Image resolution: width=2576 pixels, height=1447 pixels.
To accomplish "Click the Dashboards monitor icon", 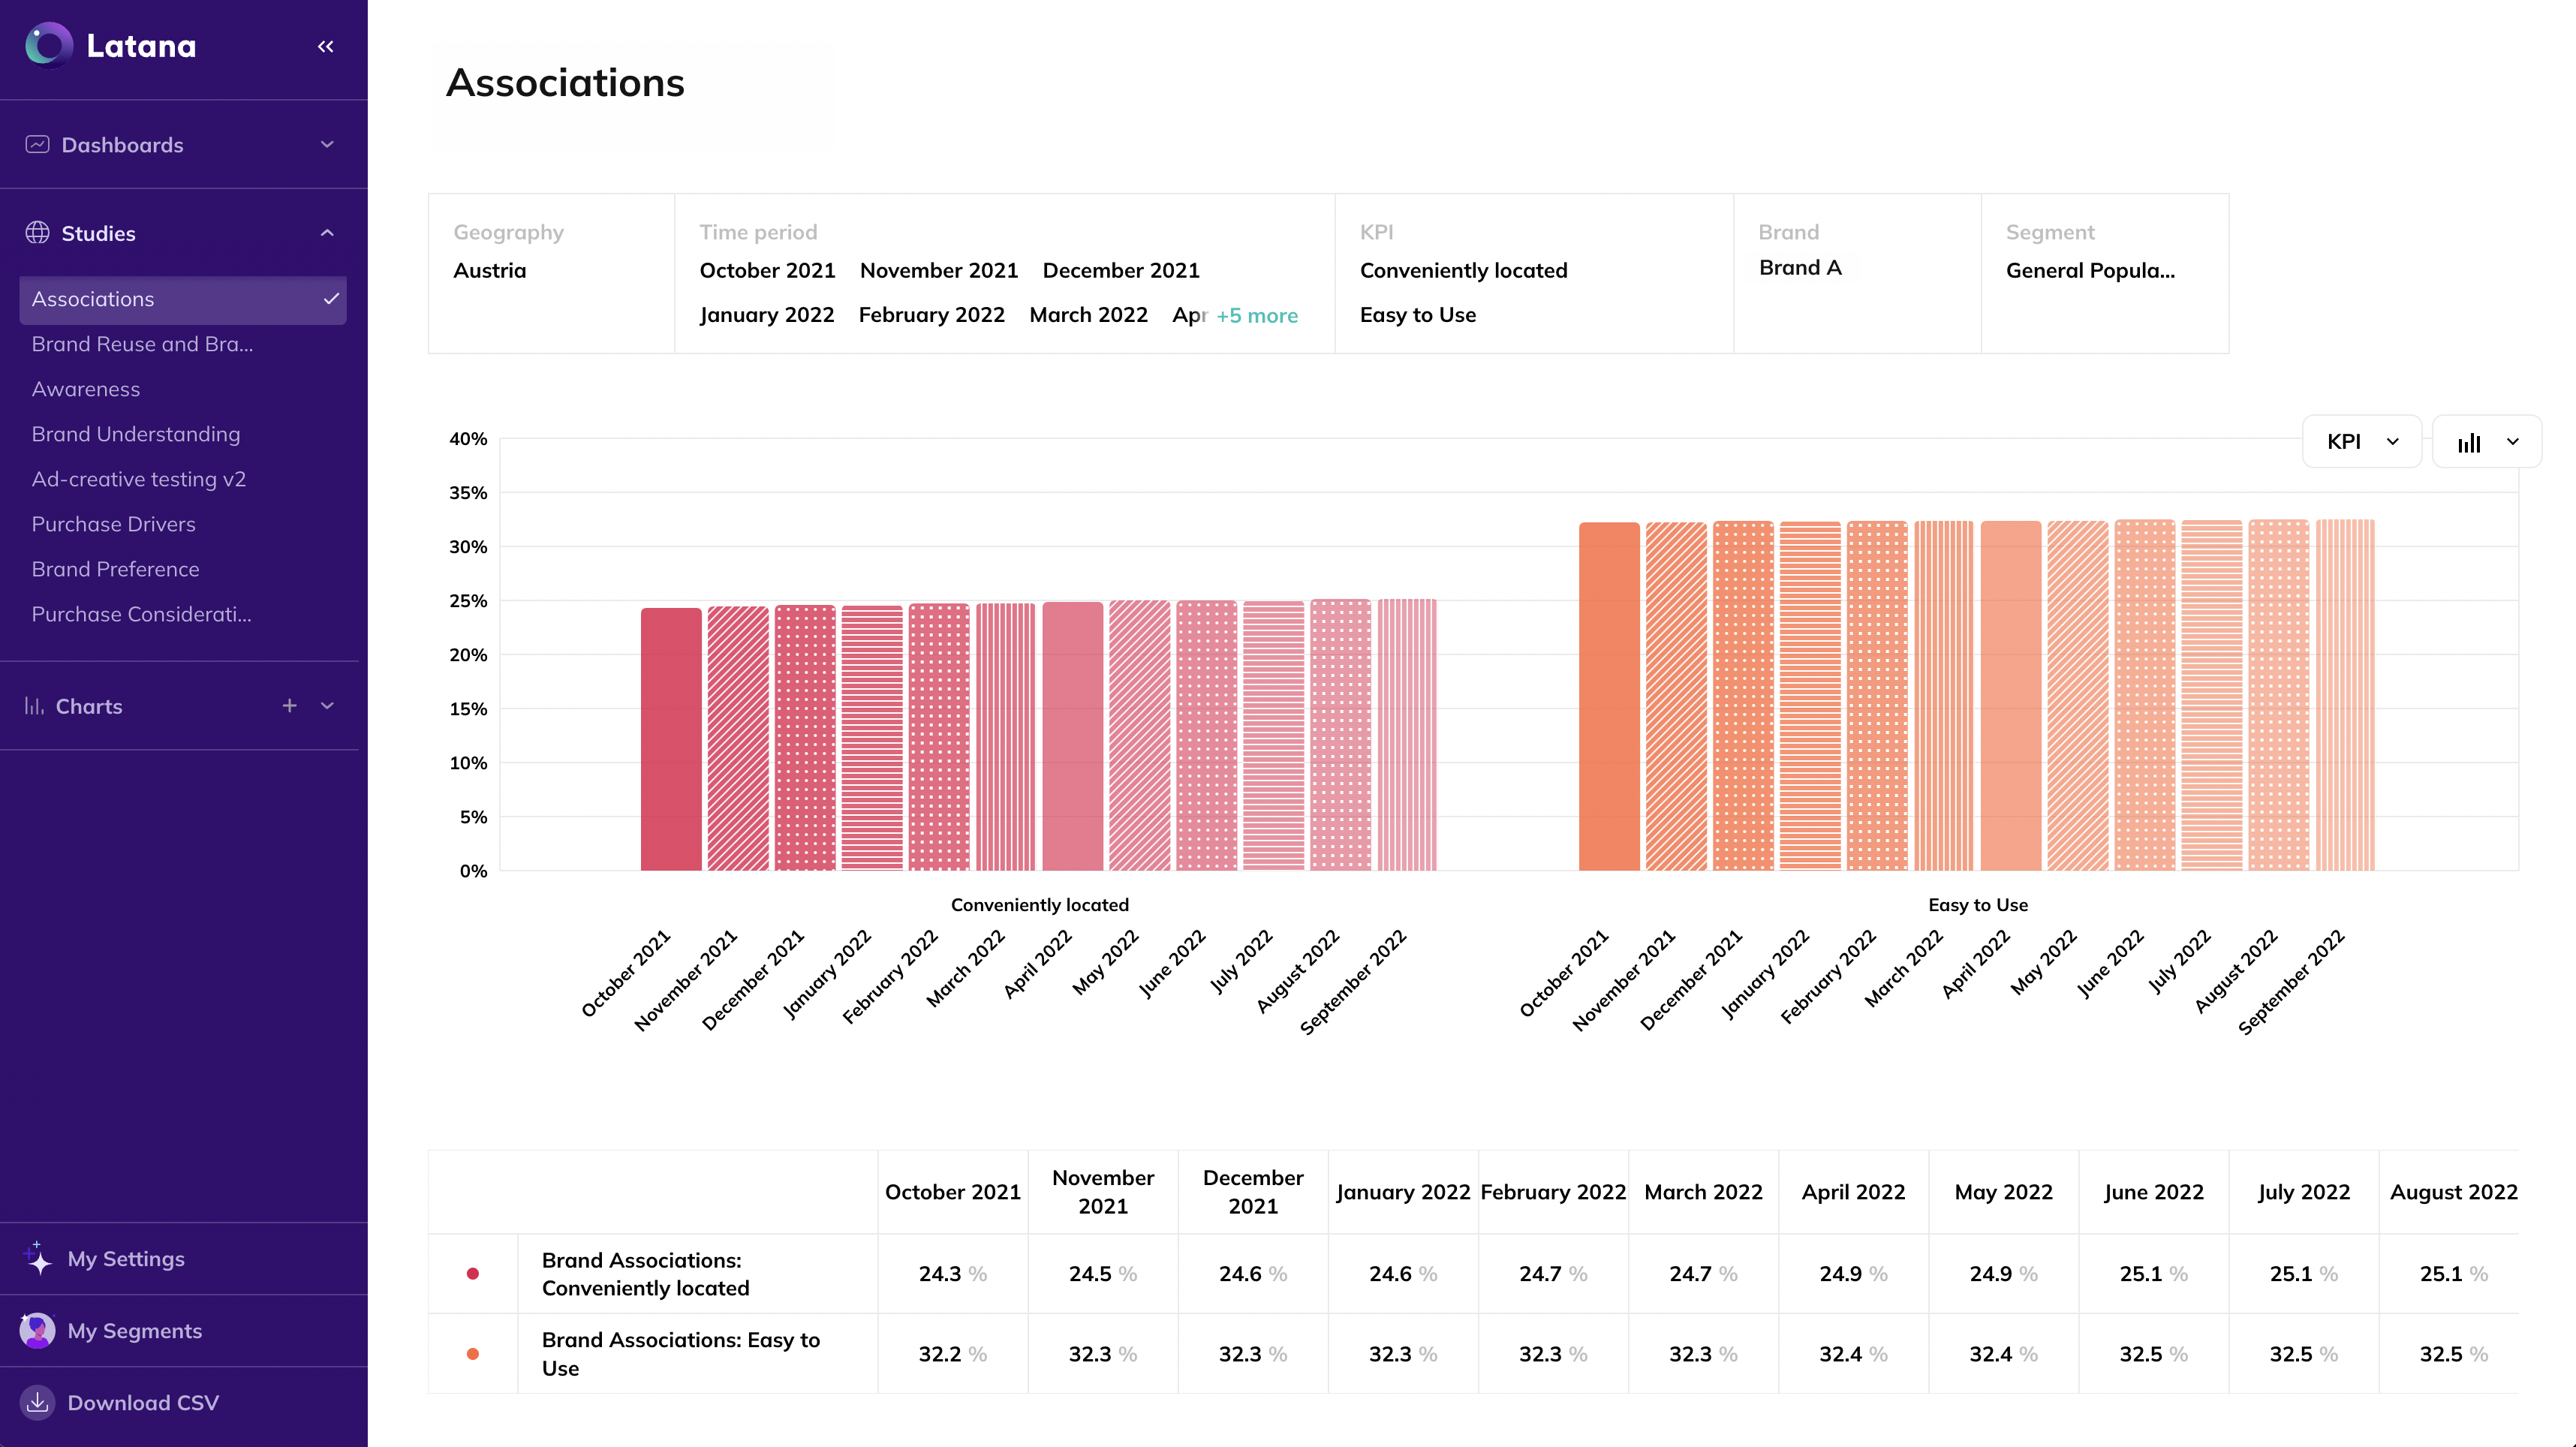I will (x=37, y=145).
